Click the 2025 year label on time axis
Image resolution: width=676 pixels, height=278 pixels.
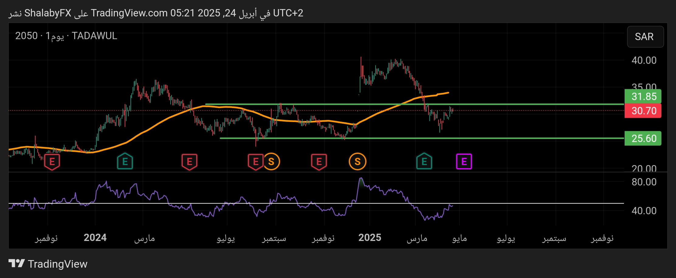pyautogui.click(x=370, y=238)
